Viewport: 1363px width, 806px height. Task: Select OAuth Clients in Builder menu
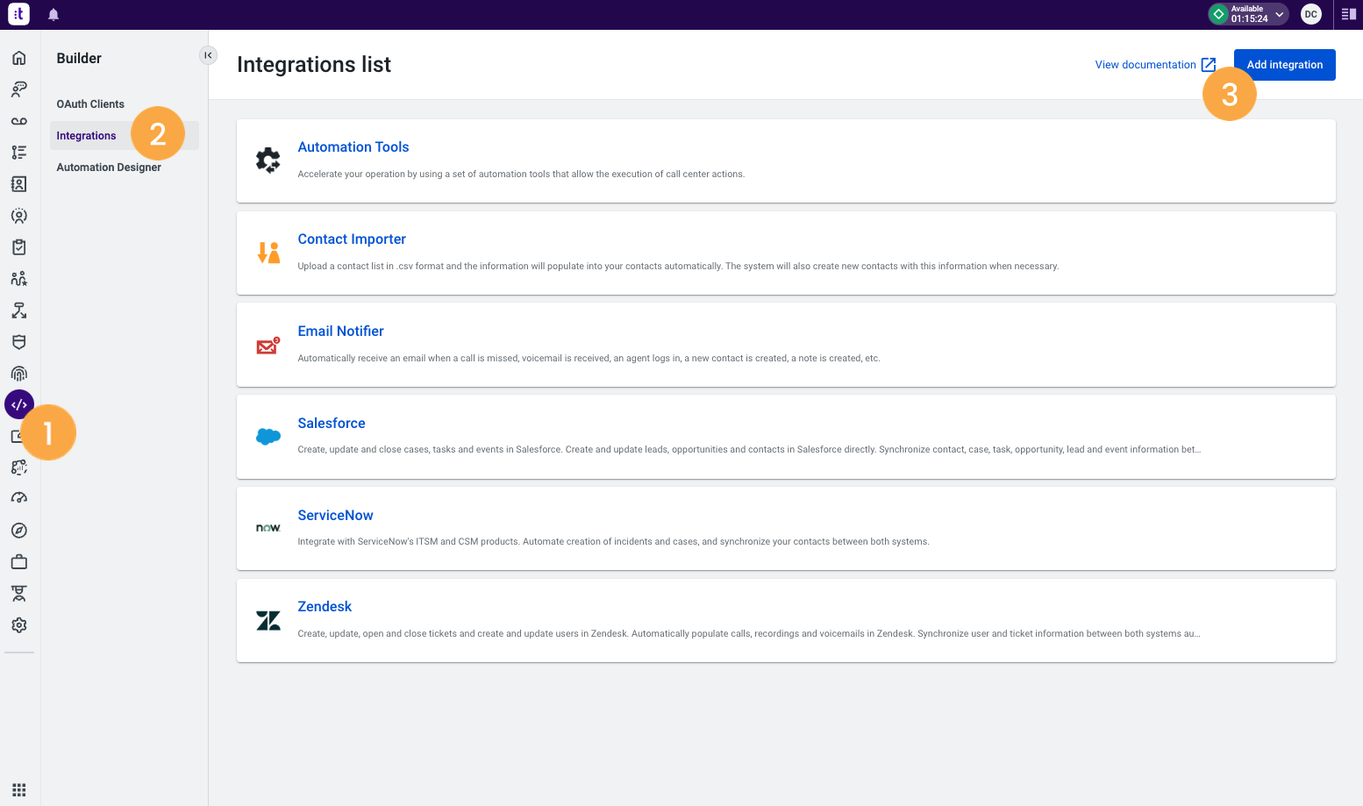point(90,103)
